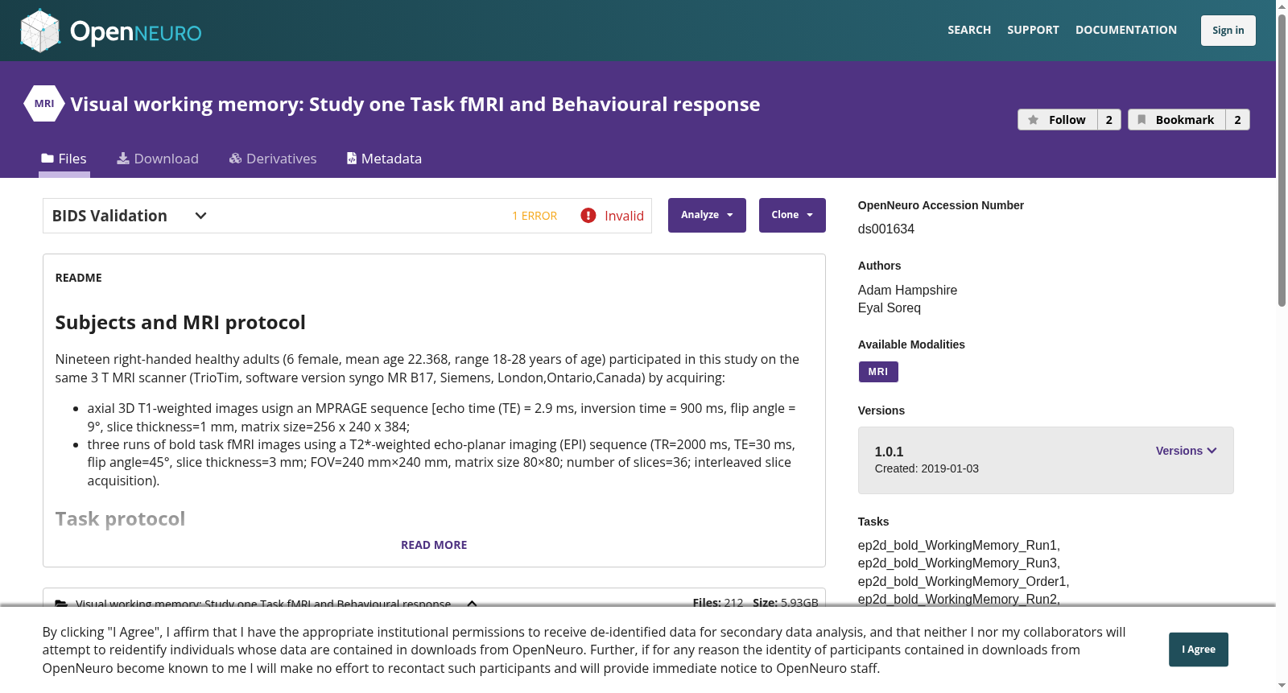
Task: Open the Analyze dropdown
Action: pyautogui.click(x=707, y=215)
